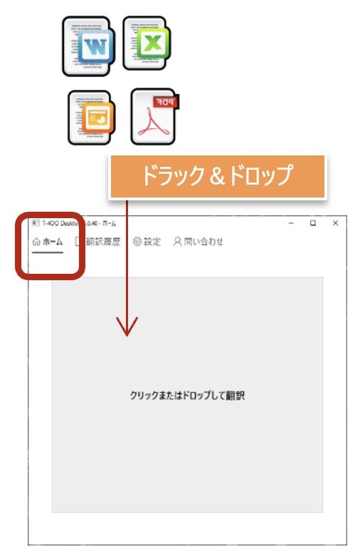Select the Excel spreadsheet file icon

(x=147, y=43)
